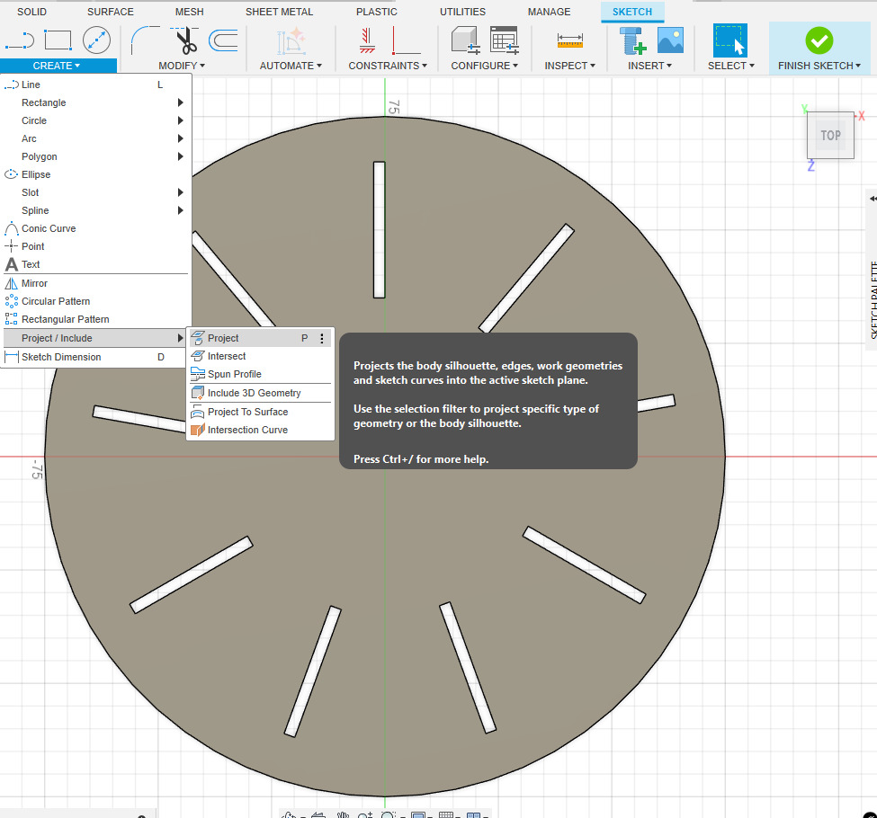Click the TOP face of ViewCube
This screenshot has height=818, width=877.
click(x=830, y=136)
